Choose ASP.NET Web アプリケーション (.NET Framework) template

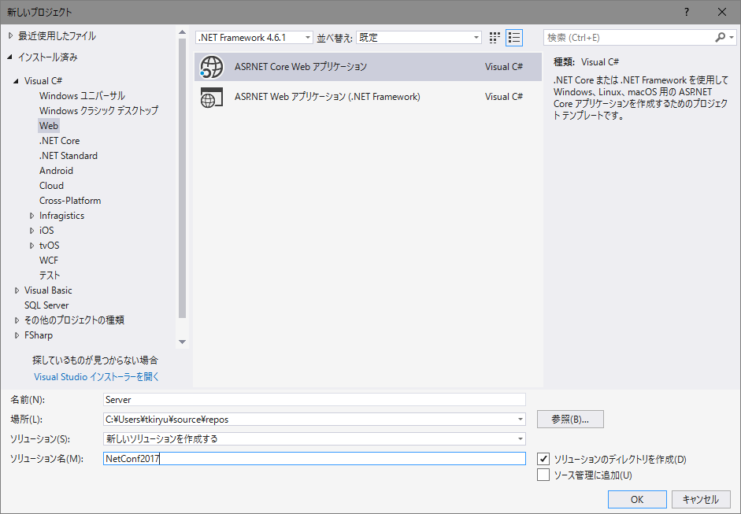coord(368,97)
